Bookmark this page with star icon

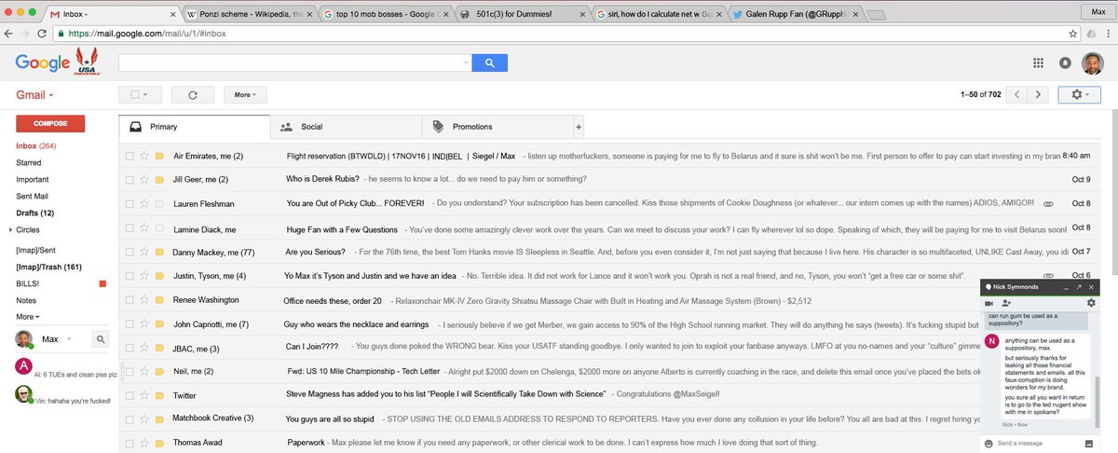[1073, 33]
